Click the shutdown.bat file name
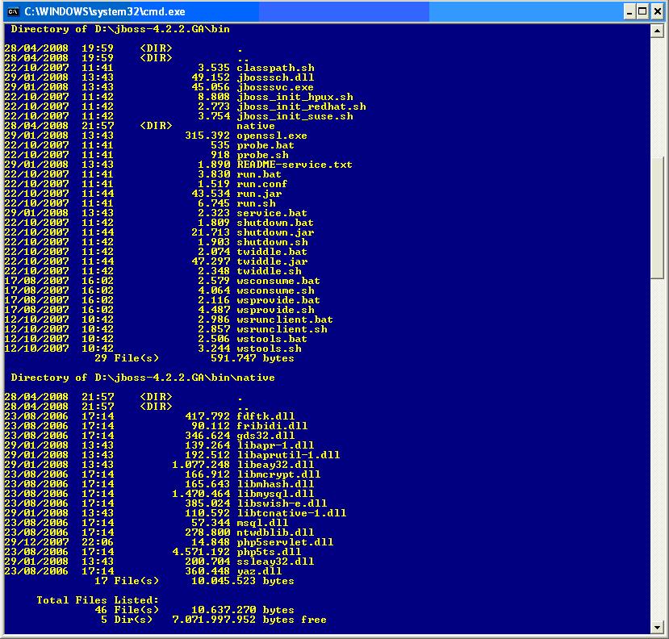The height and width of the screenshot is (639, 669). tap(276, 223)
